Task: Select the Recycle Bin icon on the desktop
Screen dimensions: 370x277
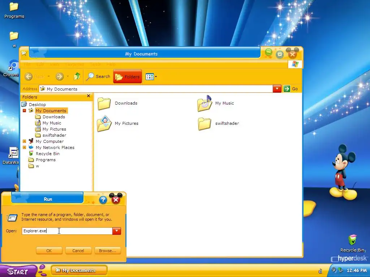Action: [x=352, y=243]
